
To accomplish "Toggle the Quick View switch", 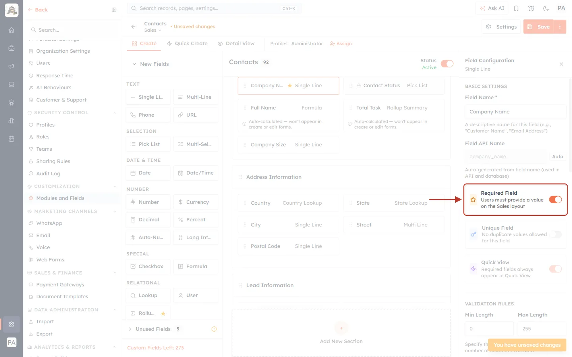I will pyautogui.click(x=555, y=269).
